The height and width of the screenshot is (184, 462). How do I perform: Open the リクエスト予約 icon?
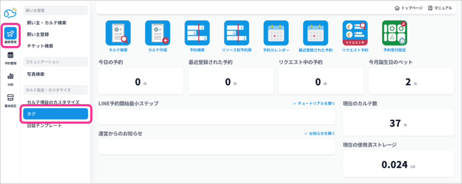[x=355, y=33]
